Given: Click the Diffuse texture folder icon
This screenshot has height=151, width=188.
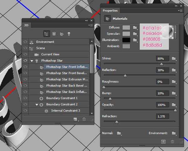Looking at the screenshot, I should [135, 28].
